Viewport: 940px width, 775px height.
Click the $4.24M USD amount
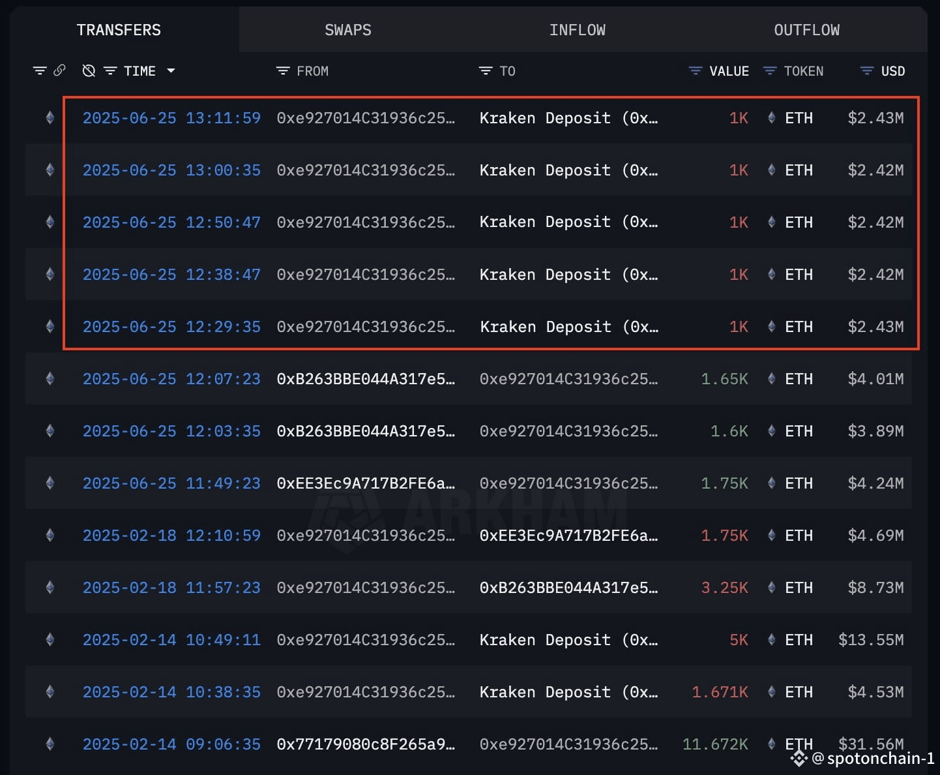click(x=875, y=483)
